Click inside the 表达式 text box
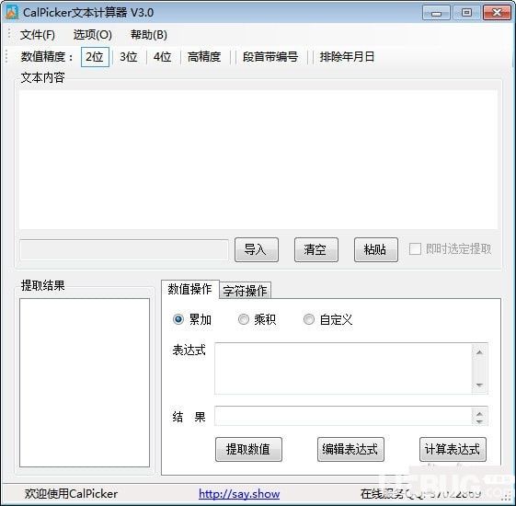516x506 pixels. 343,368
